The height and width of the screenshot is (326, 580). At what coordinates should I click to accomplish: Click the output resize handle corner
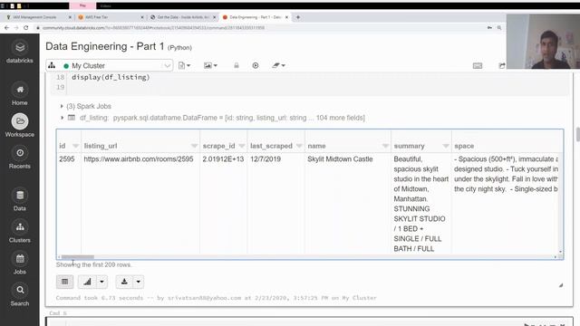[561, 285]
